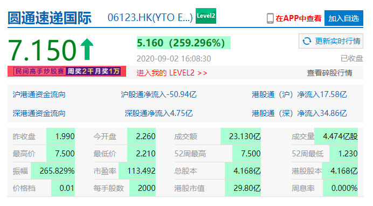This screenshot has height=206, width=373.
Task: Click 昨收盘 value 1.990
Action: coord(65,136)
